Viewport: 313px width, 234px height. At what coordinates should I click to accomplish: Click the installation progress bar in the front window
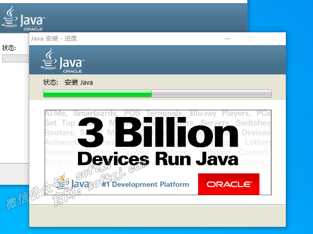pyautogui.click(x=158, y=93)
